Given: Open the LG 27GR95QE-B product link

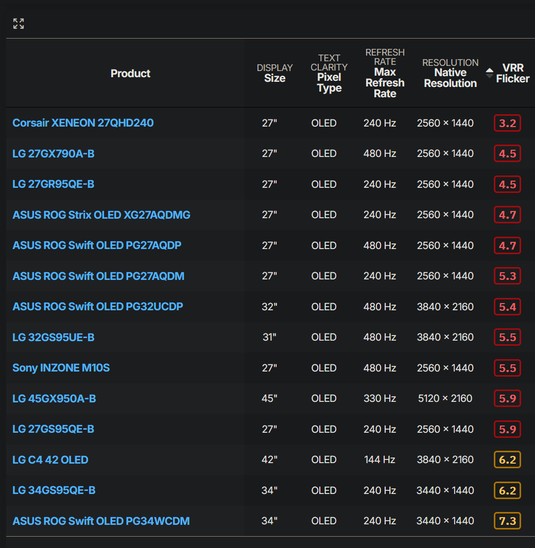Looking at the screenshot, I should tap(54, 184).
